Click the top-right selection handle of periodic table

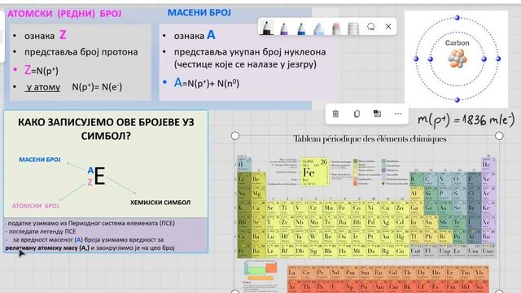(x=499, y=136)
